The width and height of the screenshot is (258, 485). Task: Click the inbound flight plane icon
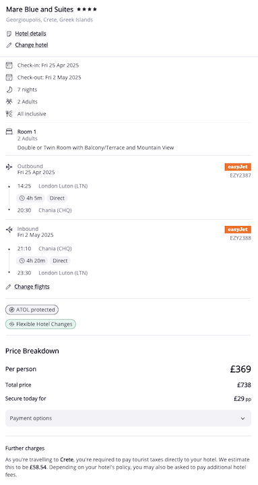[x=9, y=229]
